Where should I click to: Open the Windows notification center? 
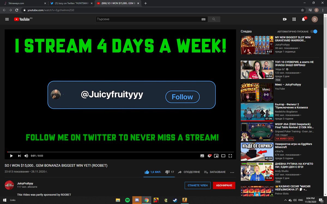[320, 200]
